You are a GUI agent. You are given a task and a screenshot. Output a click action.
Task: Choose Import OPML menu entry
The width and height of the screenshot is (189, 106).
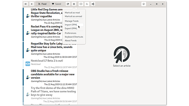[x=71, y=25]
